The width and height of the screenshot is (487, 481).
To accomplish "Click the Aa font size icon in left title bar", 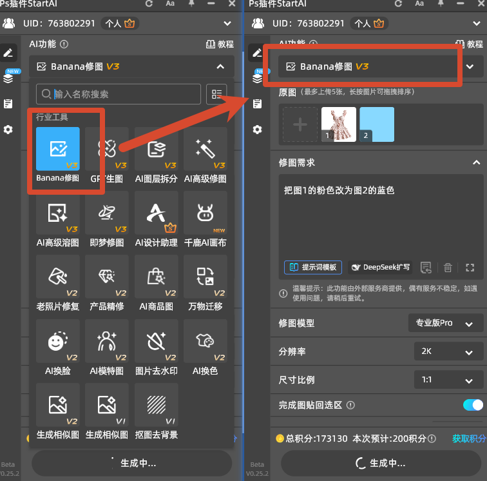I will [x=170, y=3].
